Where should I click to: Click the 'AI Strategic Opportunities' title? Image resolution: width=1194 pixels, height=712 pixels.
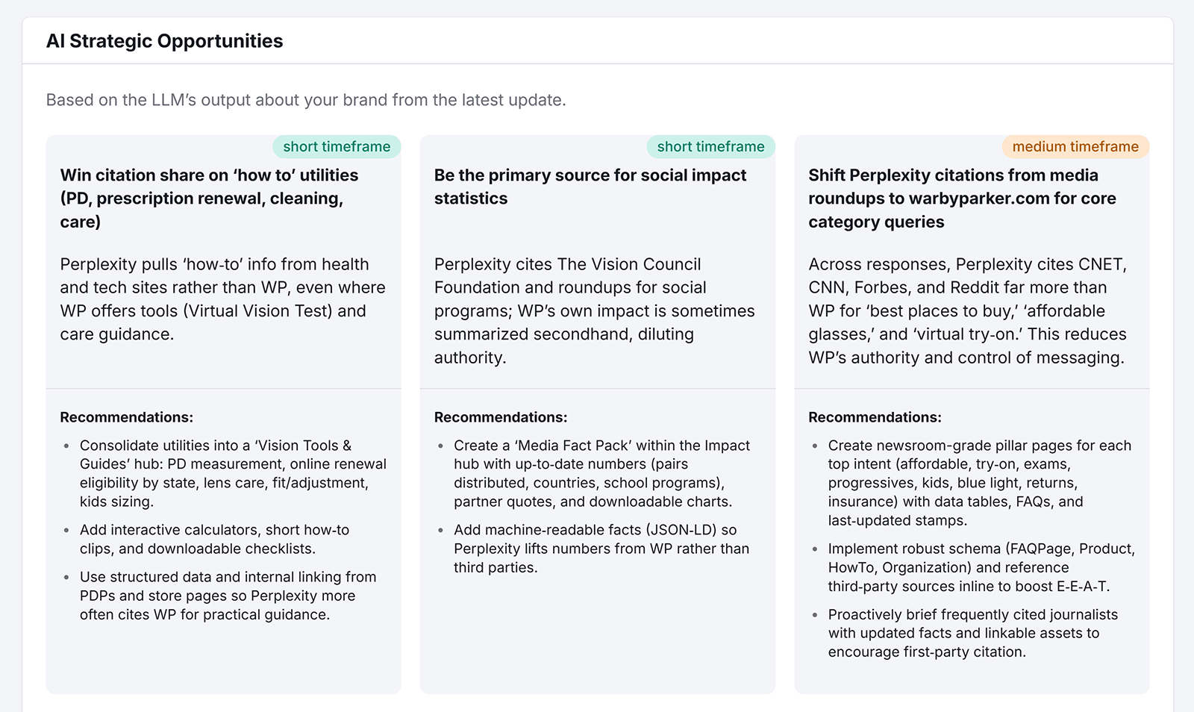click(165, 41)
